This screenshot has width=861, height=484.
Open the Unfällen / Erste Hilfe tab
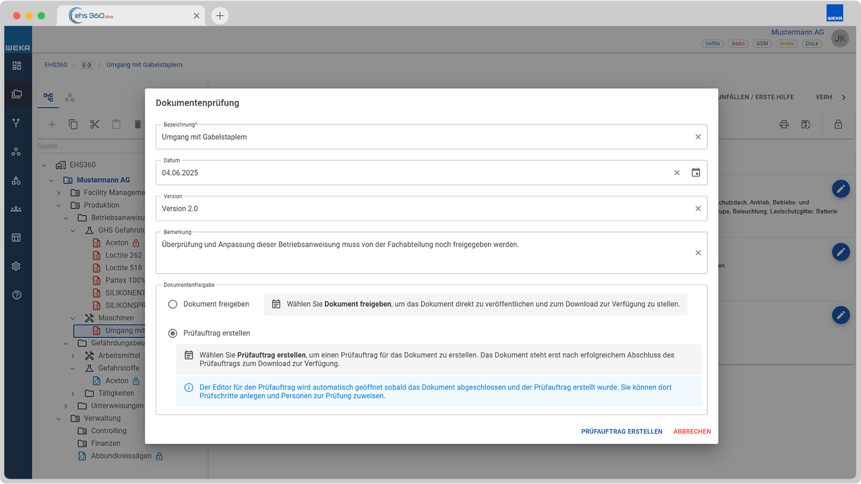(x=756, y=97)
